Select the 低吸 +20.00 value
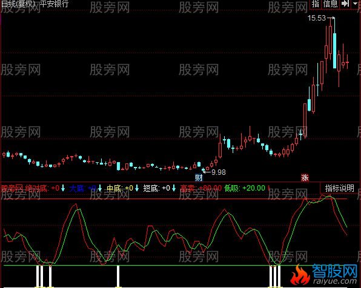Viewport: 361px width, 288px height. pos(254,188)
